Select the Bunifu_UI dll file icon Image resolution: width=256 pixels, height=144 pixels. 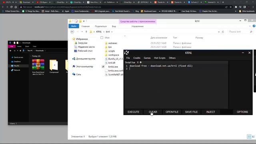tap(106, 59)
